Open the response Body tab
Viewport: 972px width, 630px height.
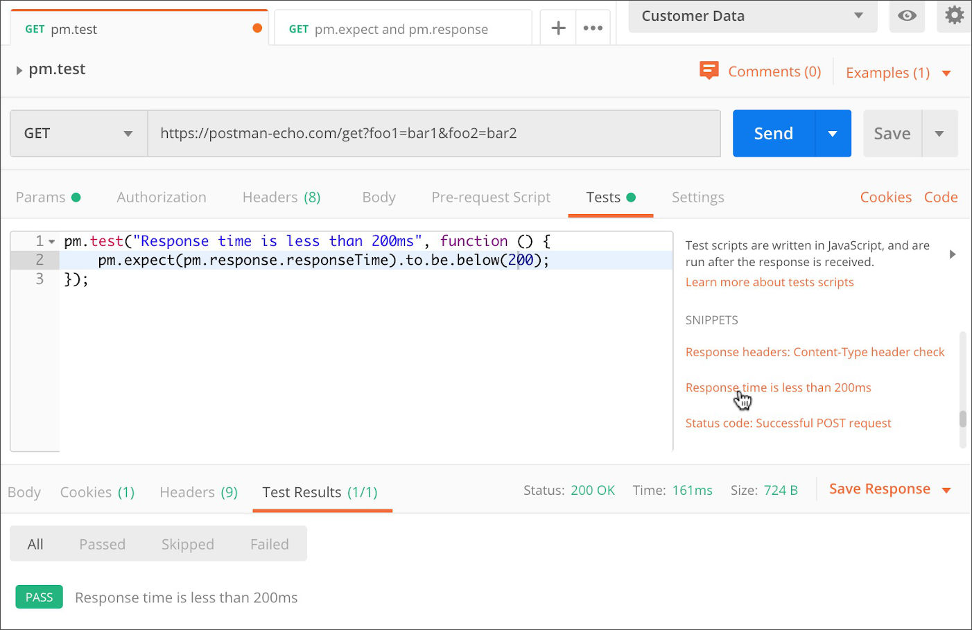pyautogui.click(x=24, y=492)
